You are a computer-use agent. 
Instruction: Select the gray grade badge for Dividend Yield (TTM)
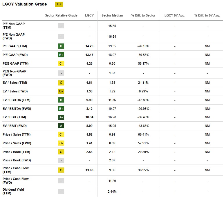point(61,191)
